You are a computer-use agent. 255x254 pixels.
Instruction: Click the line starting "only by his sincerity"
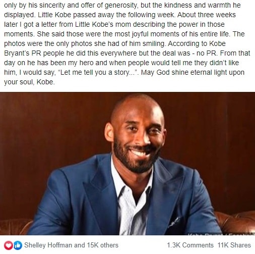point(122,5)
